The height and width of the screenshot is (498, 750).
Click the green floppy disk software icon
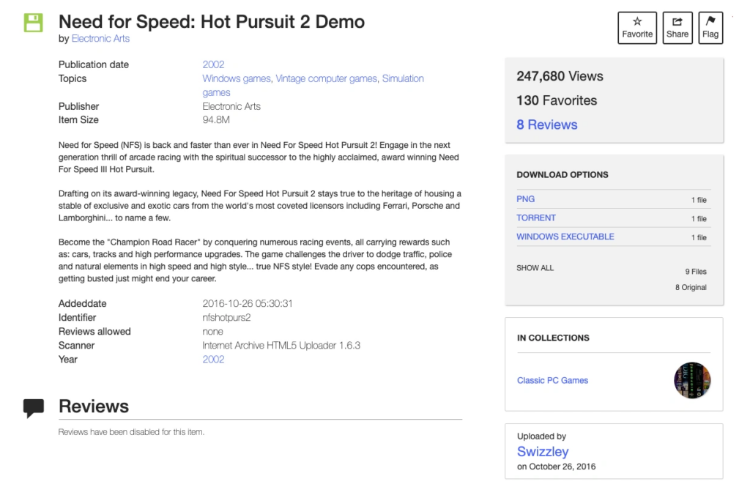point(33,22)
